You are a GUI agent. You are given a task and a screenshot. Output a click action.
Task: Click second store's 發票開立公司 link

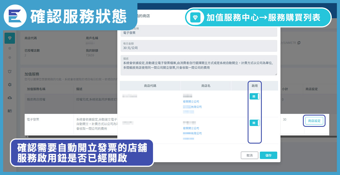pos(191,128)
